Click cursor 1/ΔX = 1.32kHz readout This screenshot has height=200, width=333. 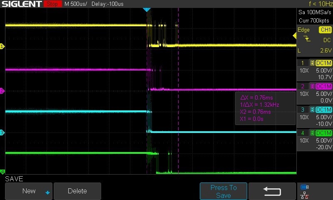coord(259,105)
